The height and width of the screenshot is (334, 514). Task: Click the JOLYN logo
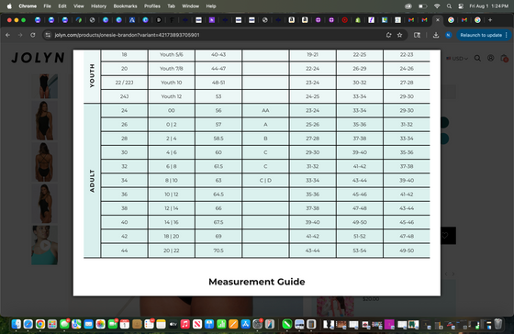point(38,58)
